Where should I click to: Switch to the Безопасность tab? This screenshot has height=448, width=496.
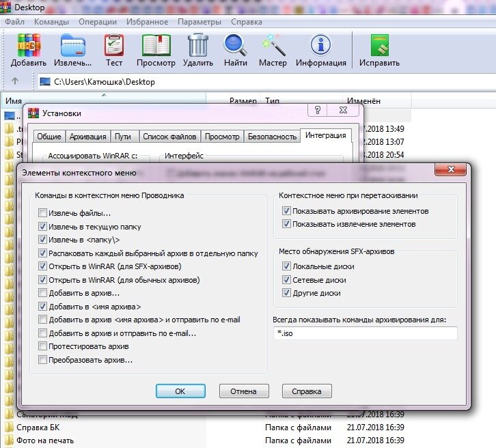tap(272, 137)
